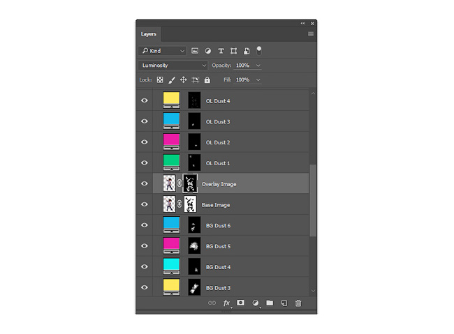This screenshot has height=334, width=454.
Task: Hide the BG Dust 4 layer
Action: (145, 266)
